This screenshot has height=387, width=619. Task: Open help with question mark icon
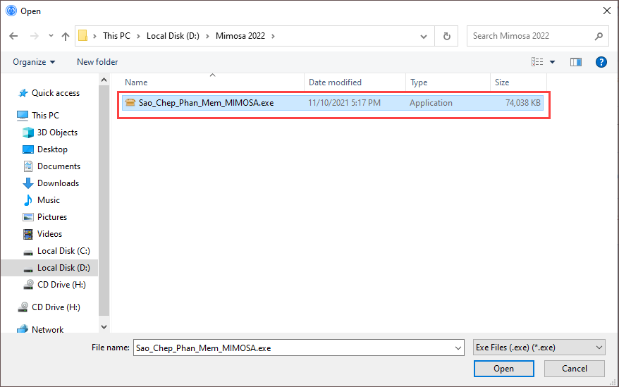601,62
